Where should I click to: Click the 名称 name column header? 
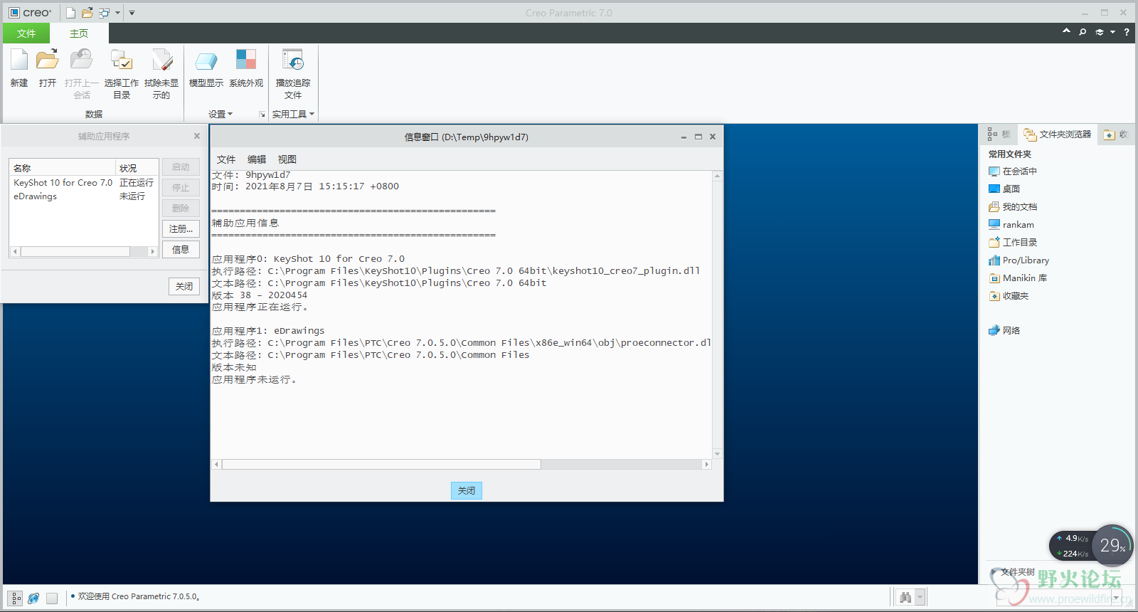[x=63, y=168]
